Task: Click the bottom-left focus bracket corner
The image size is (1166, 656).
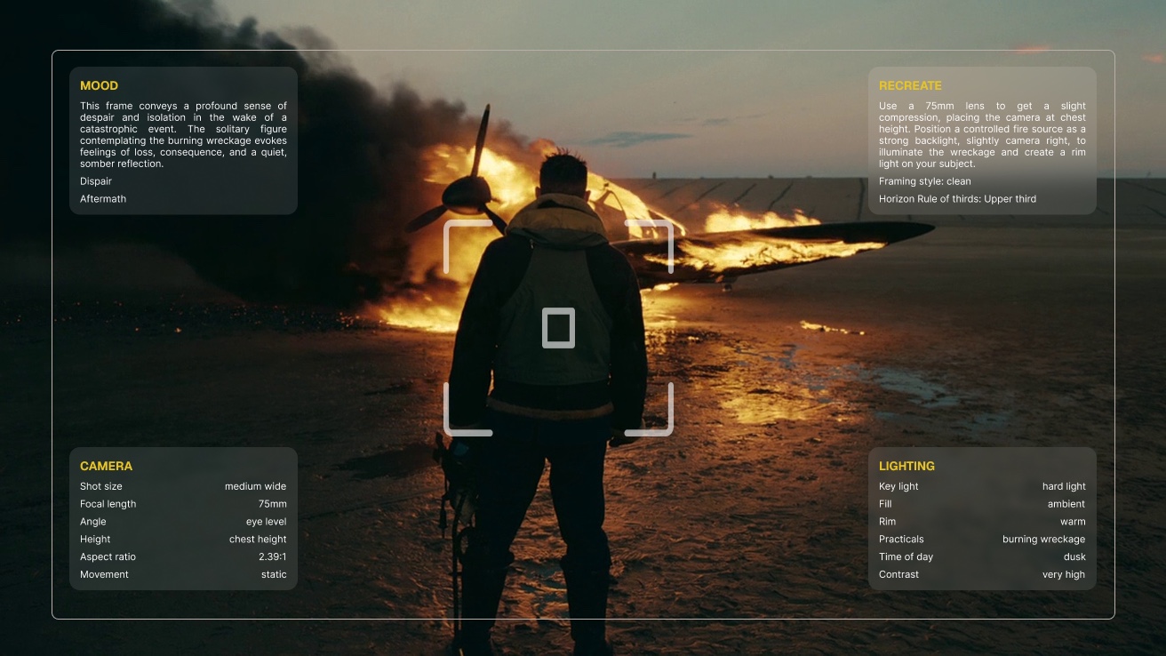Action: click(467, 410)
